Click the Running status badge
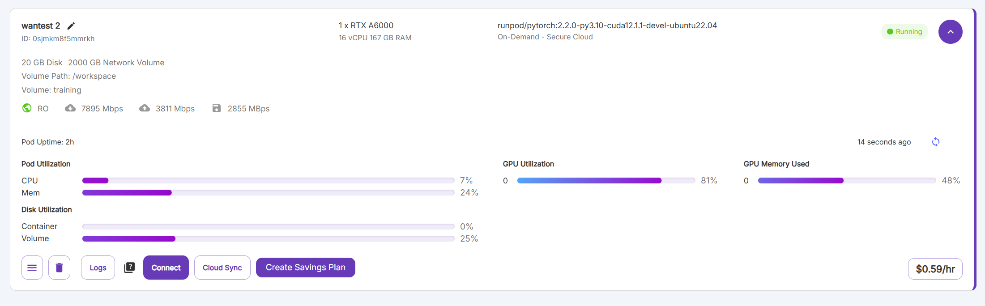985x306 pixels. [904, 32]
